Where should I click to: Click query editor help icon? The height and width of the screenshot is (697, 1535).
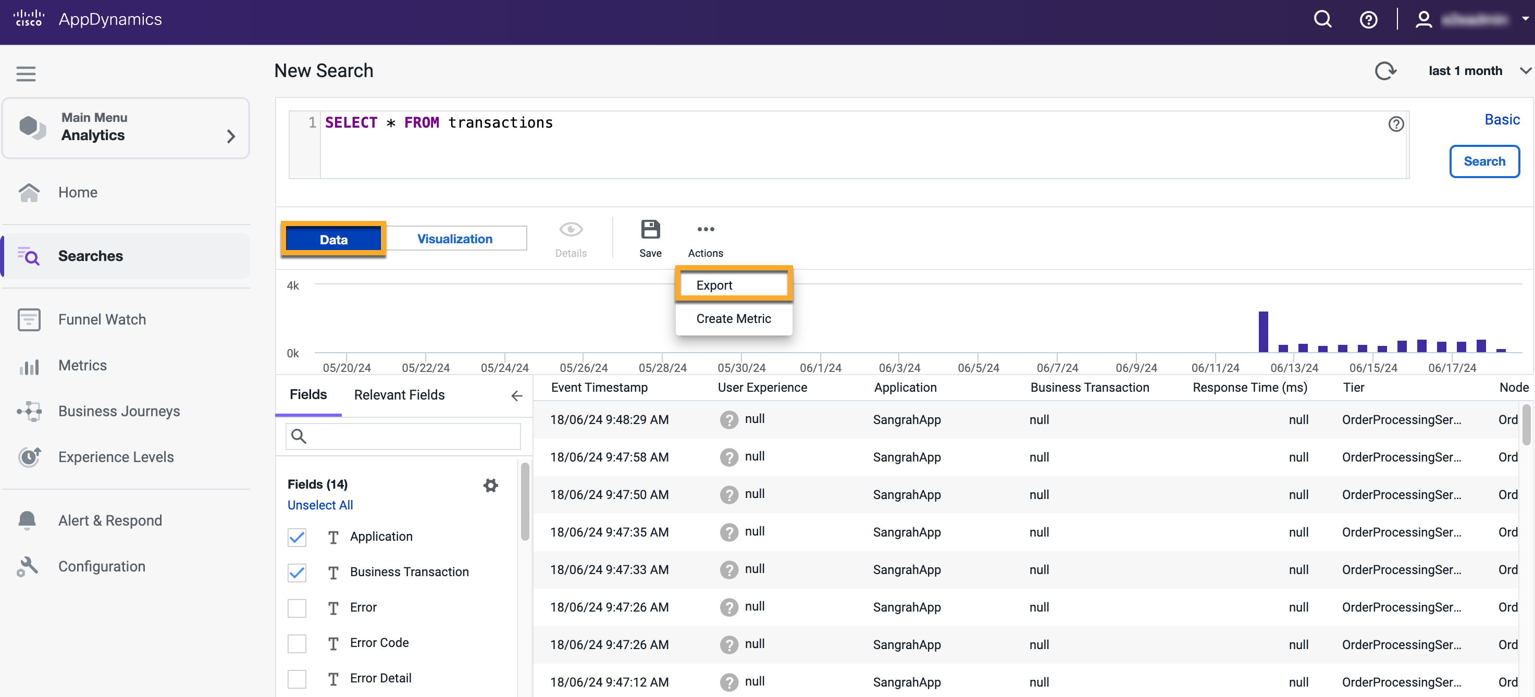point(1395,124)
